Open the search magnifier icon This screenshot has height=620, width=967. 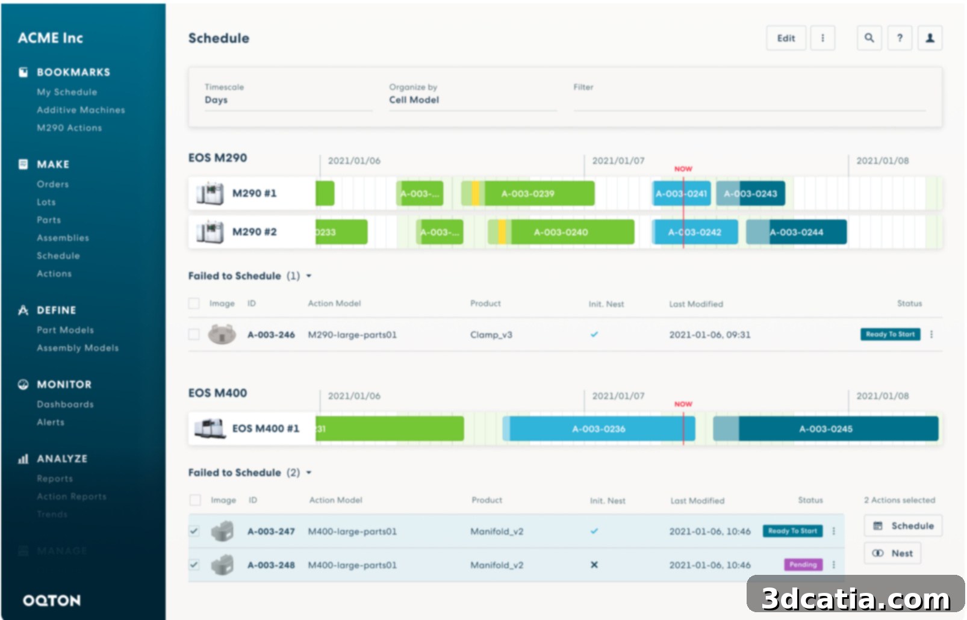(x=869, y=38)
